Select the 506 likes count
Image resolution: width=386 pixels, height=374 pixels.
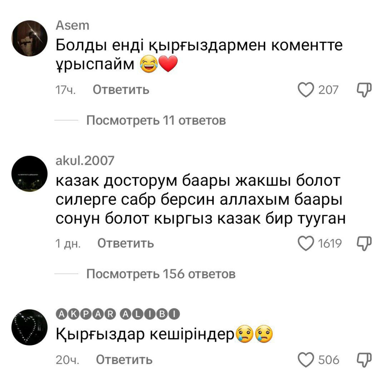[x=329, y=360]
